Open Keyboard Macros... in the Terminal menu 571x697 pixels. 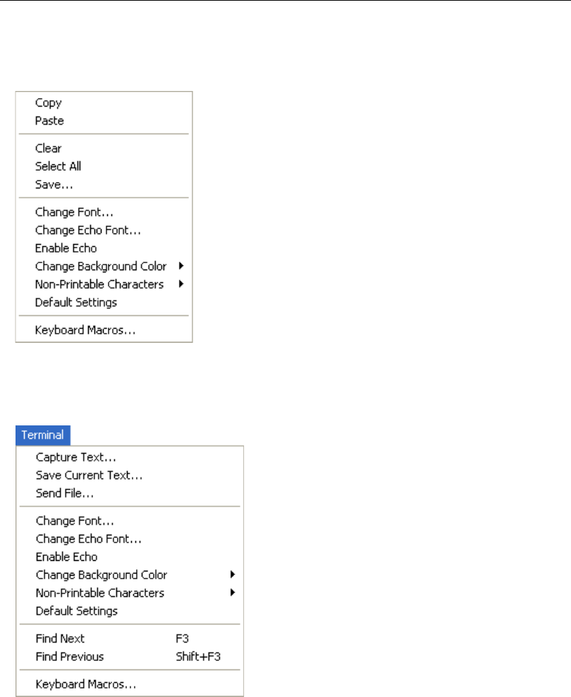click(86, 684)
